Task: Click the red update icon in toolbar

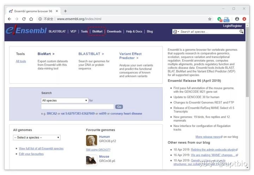Action: pos(244,19)
